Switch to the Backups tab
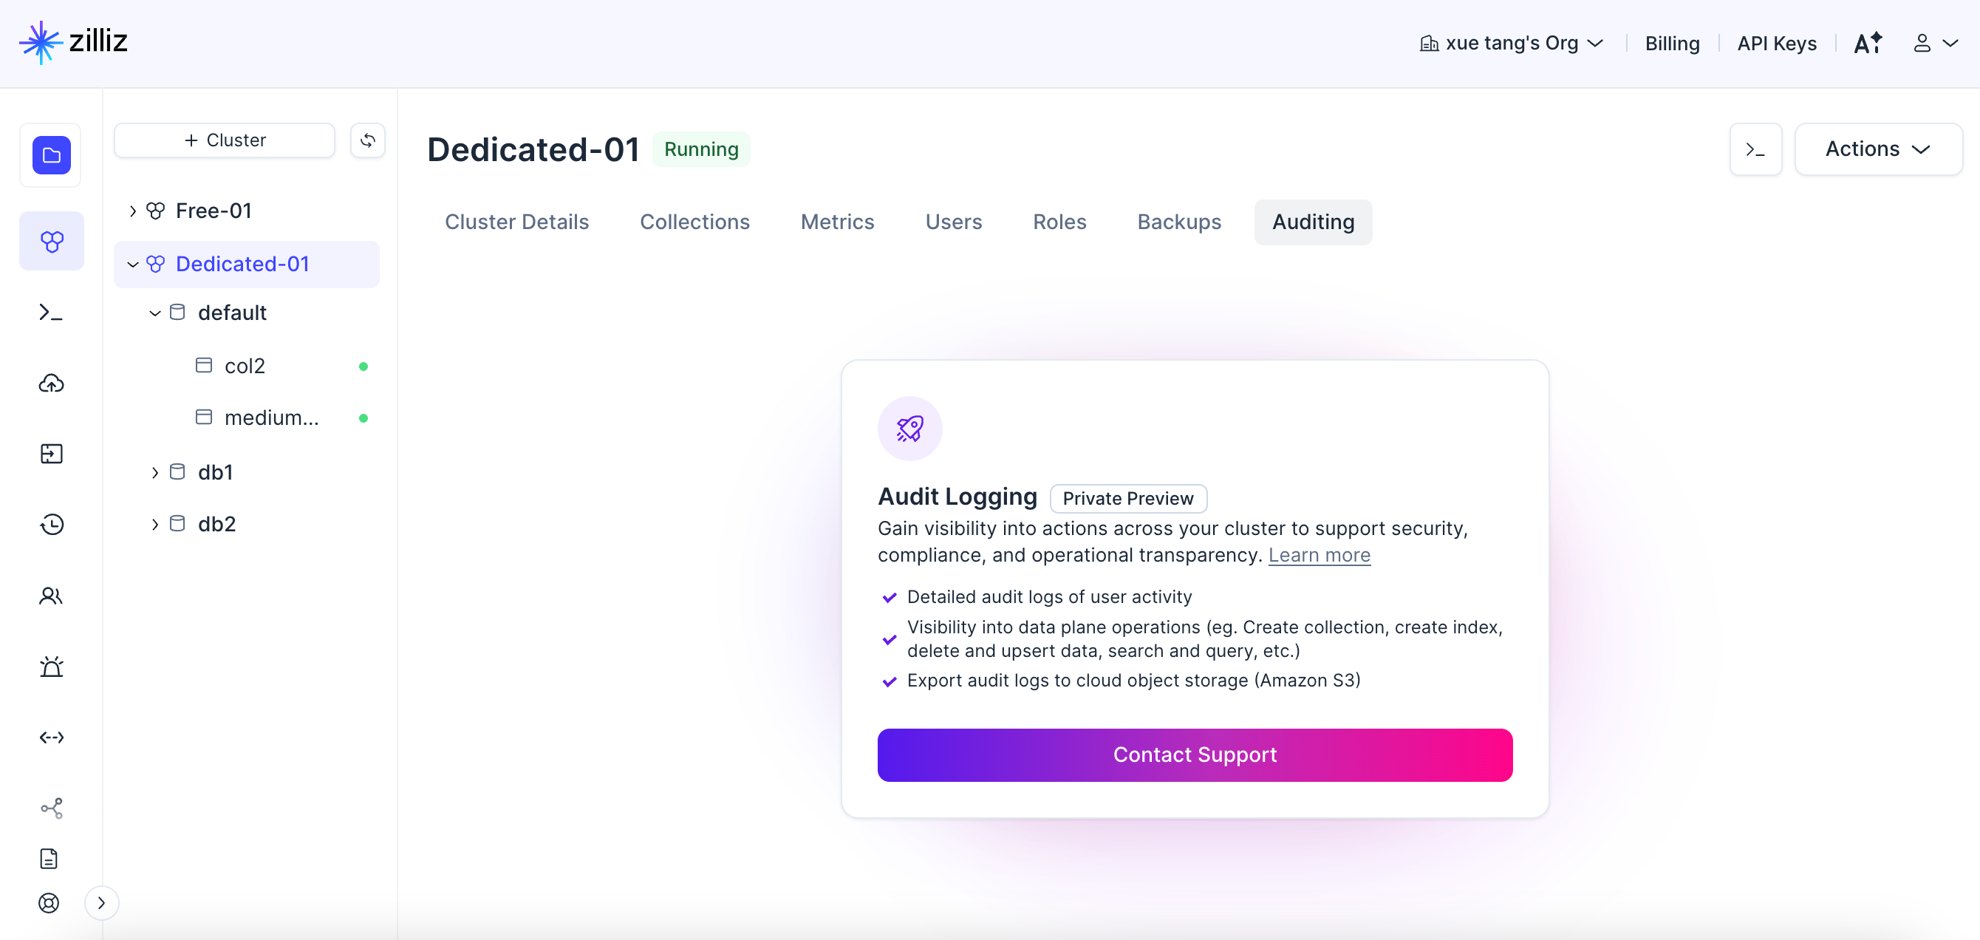Image resolution: width=1980 pixels, height=940 pixels. click(1178, 222)
